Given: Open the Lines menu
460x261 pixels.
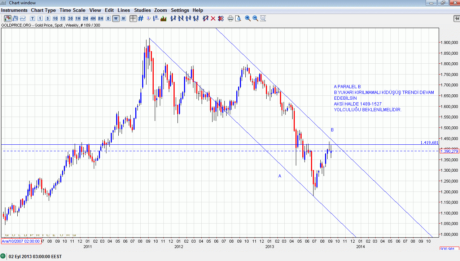Looking at the screenshot, I should (124, 10).
